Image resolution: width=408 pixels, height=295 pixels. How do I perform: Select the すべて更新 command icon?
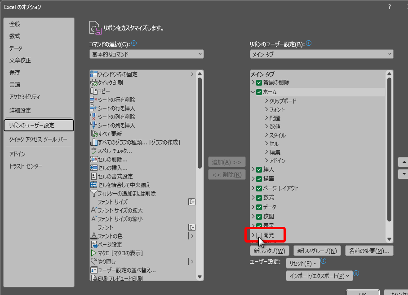point(94,134)
